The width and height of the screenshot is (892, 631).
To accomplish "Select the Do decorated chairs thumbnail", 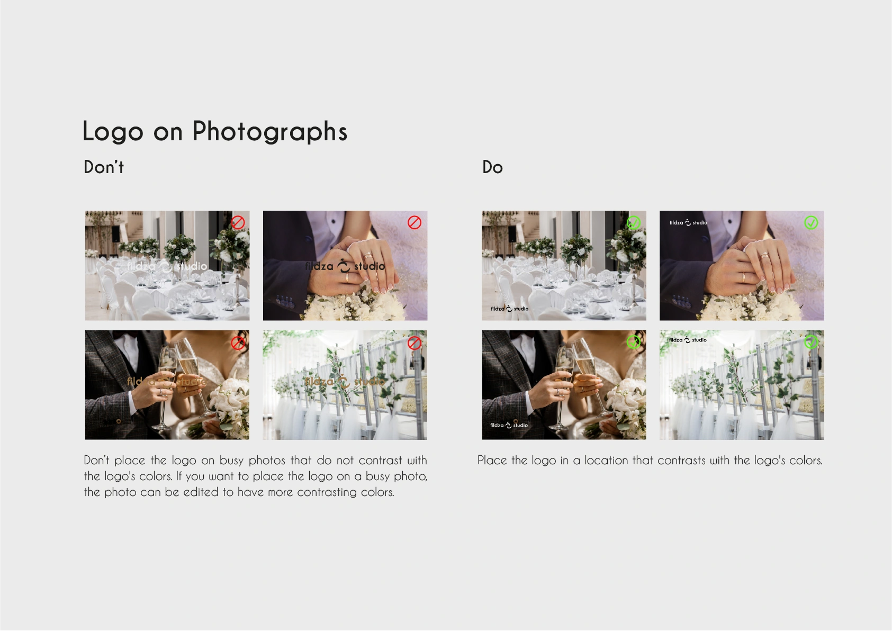I will 742,385.
